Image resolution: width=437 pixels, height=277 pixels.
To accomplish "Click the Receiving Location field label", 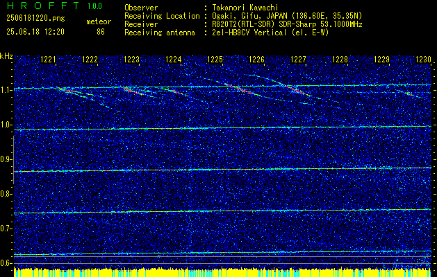I will click(162, 16).
